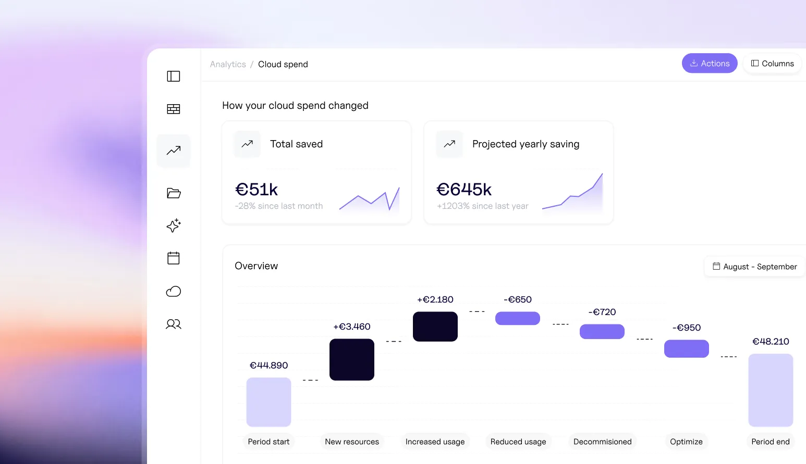Image resolution: width=806 pixels, height=464 pixels.
Task: Select the Optimize label
Action: pos(686,442)
